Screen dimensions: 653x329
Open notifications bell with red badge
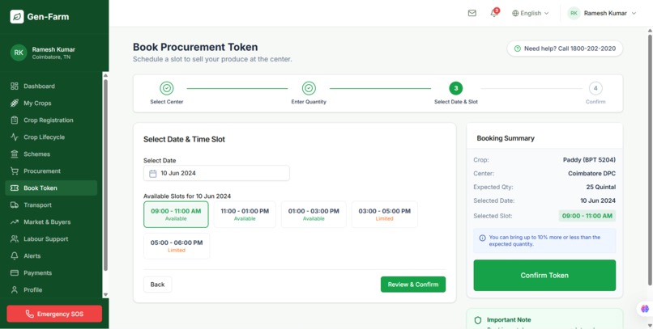pos(494,13)
